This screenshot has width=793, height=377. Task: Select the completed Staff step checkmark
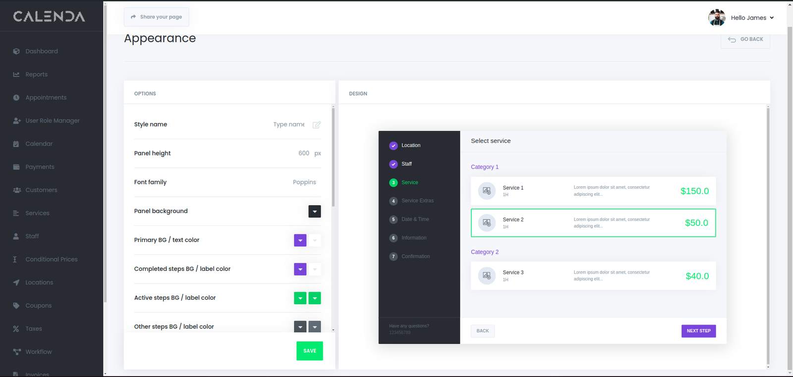tap(394, 164)
